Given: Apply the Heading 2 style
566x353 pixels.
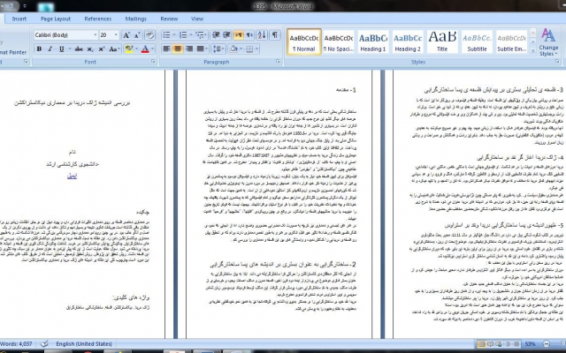Looking at the screenshot, I should (x=408, y=42).
